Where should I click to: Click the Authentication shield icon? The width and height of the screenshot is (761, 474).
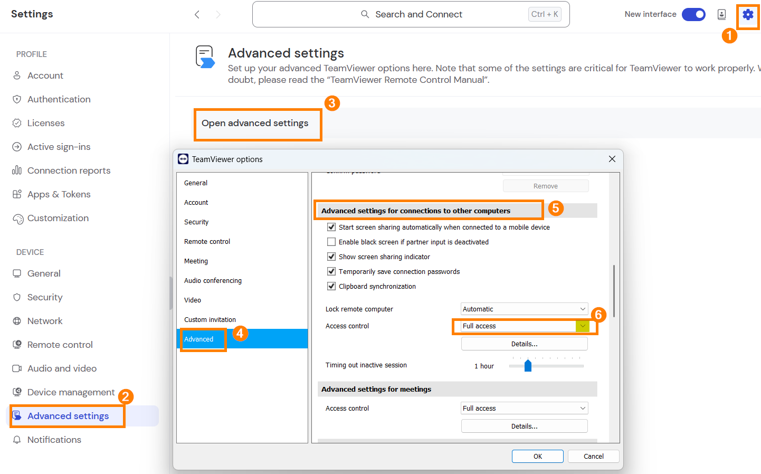click(17, 99)
